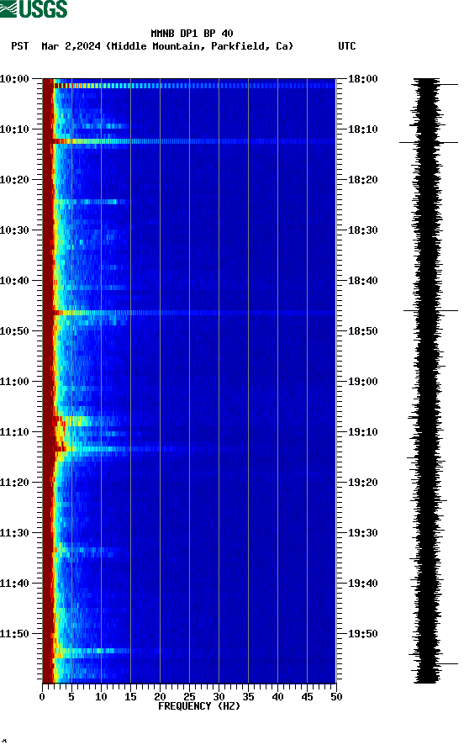Click the '40' frequency axis tick label
Screen dimensions: 464x750
(278, 697)
